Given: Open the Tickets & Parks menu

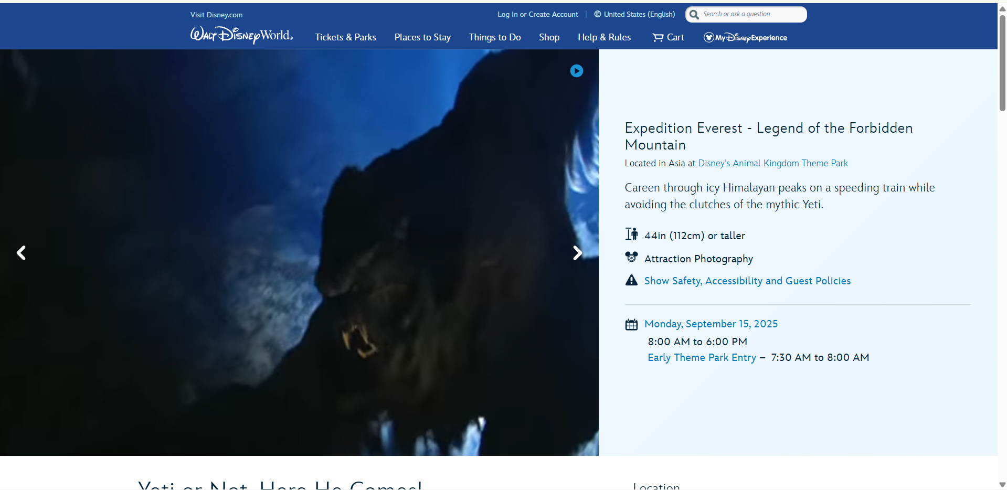Looking at the screenshot, I should point(345,37).
